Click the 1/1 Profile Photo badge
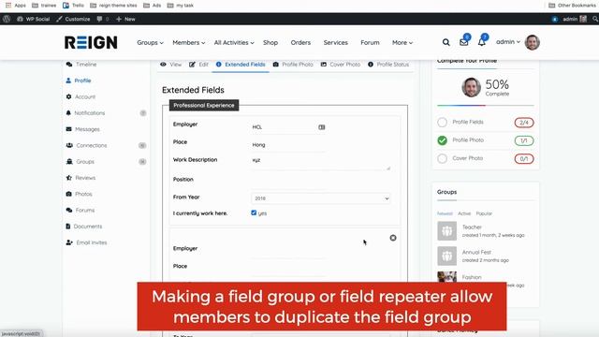 click(524, 140)
